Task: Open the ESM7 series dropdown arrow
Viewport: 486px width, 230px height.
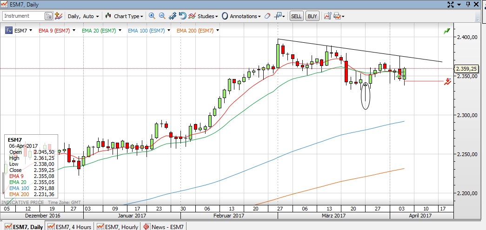Action: click(30, 30)
